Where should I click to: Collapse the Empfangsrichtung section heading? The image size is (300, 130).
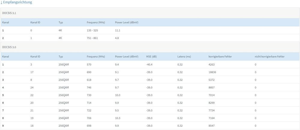[16, 2]
